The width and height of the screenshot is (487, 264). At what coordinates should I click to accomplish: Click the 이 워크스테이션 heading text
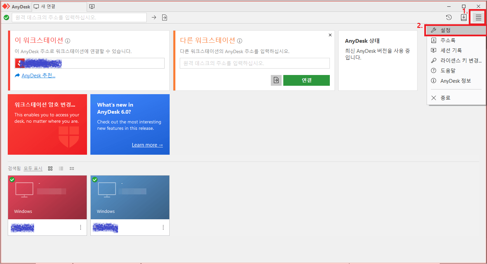[39, 40]
